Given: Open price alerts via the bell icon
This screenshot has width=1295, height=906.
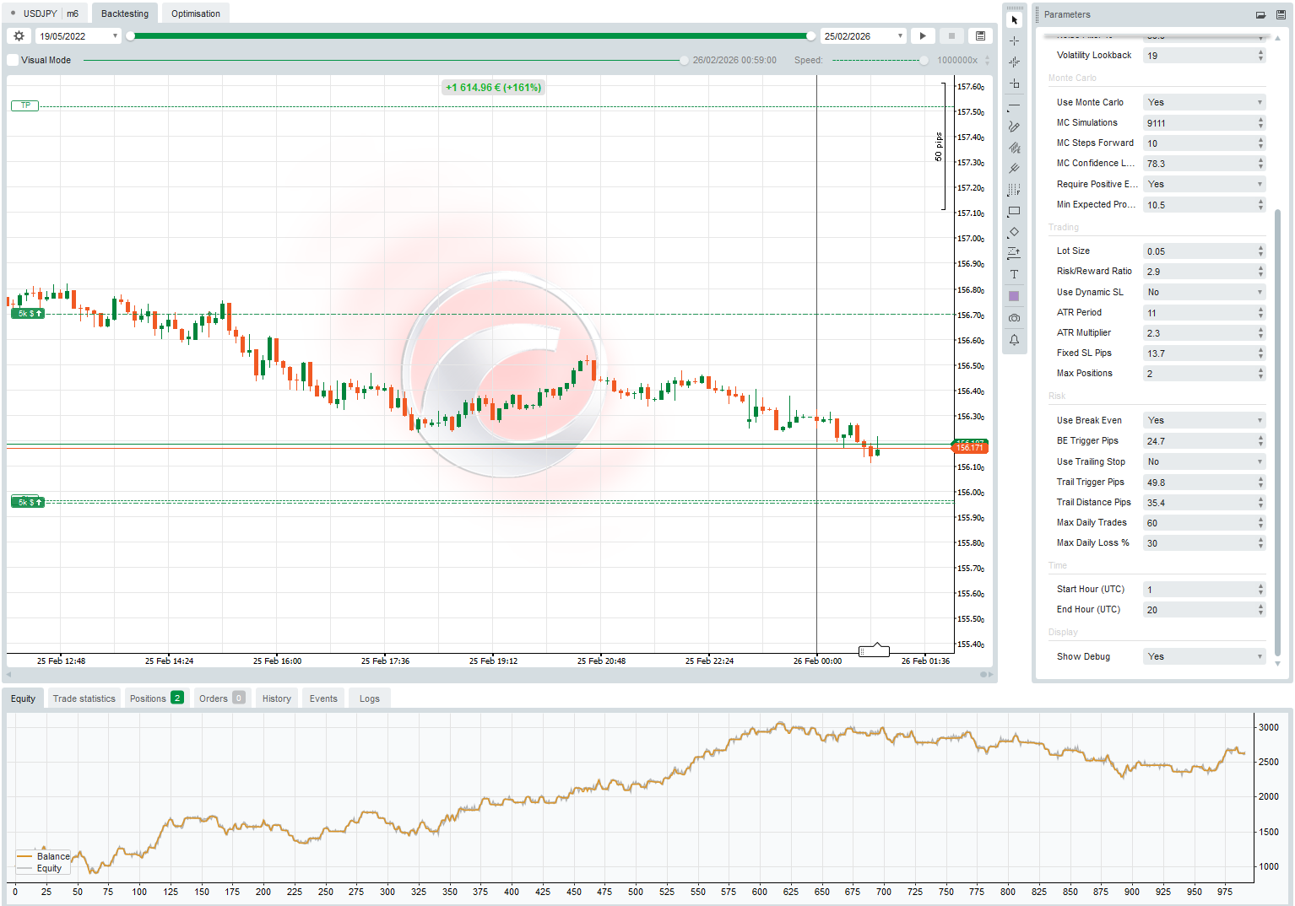Looking at the screenshot, I should tap(1015, 340).
